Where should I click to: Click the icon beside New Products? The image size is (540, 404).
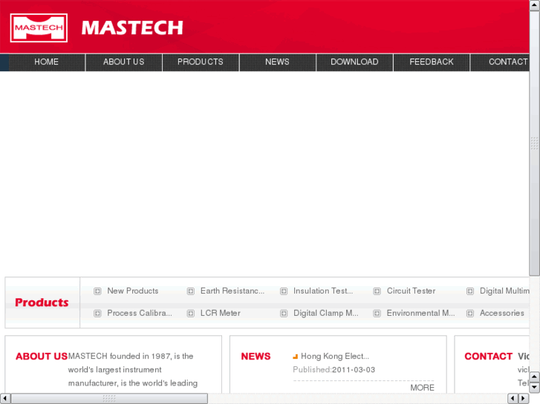pyautogui.click(x=97, y=291)
